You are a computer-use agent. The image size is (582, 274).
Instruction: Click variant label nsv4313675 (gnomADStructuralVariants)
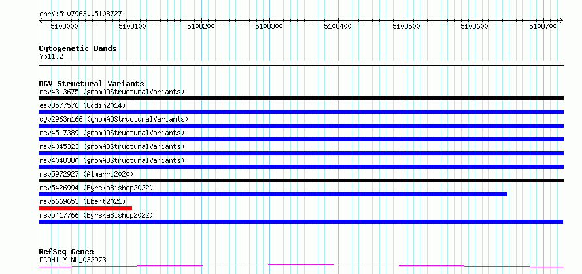pyautogui.click(x=112, y=92)
